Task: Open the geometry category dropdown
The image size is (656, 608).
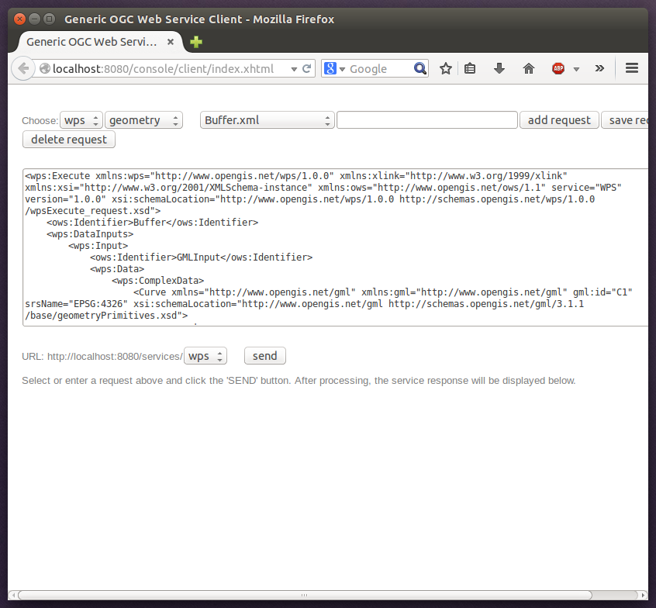Action: [x=142, y=119]
